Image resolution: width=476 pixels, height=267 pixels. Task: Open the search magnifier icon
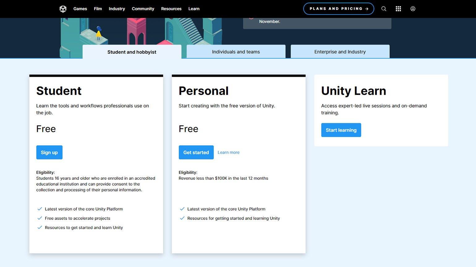coord(384,9)
